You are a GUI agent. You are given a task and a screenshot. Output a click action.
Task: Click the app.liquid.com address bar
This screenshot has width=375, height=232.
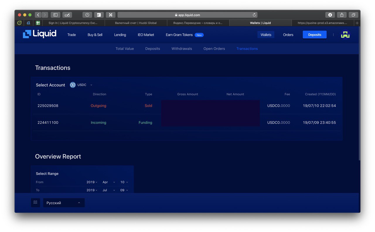(x=187, y=15)
